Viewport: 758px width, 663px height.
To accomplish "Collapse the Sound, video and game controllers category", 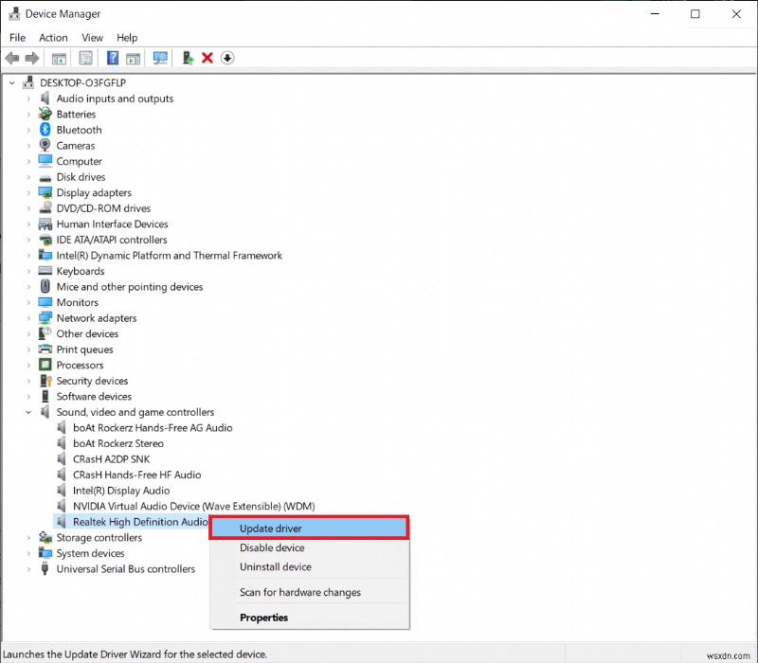I will [x=29, y=412].
